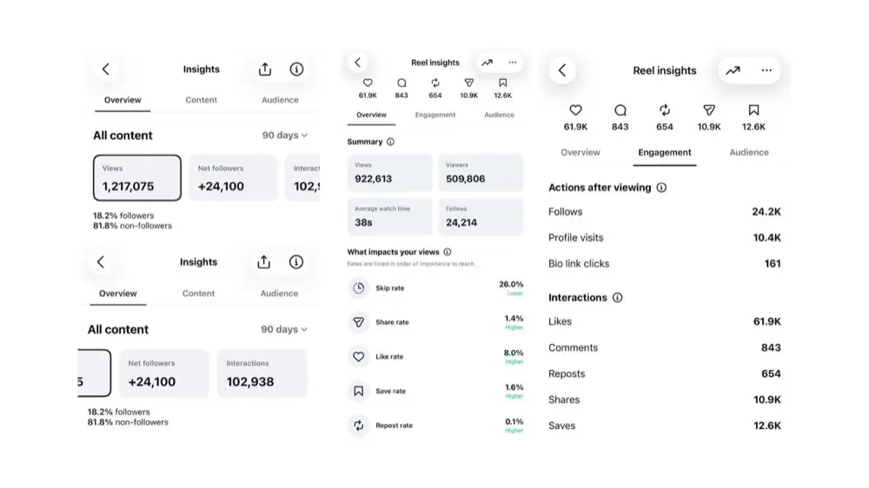Image resolution: width=869 pixels, height=488 pixels.
Task: Tap the Viewers 509,806 summary card
Action: 481,174
